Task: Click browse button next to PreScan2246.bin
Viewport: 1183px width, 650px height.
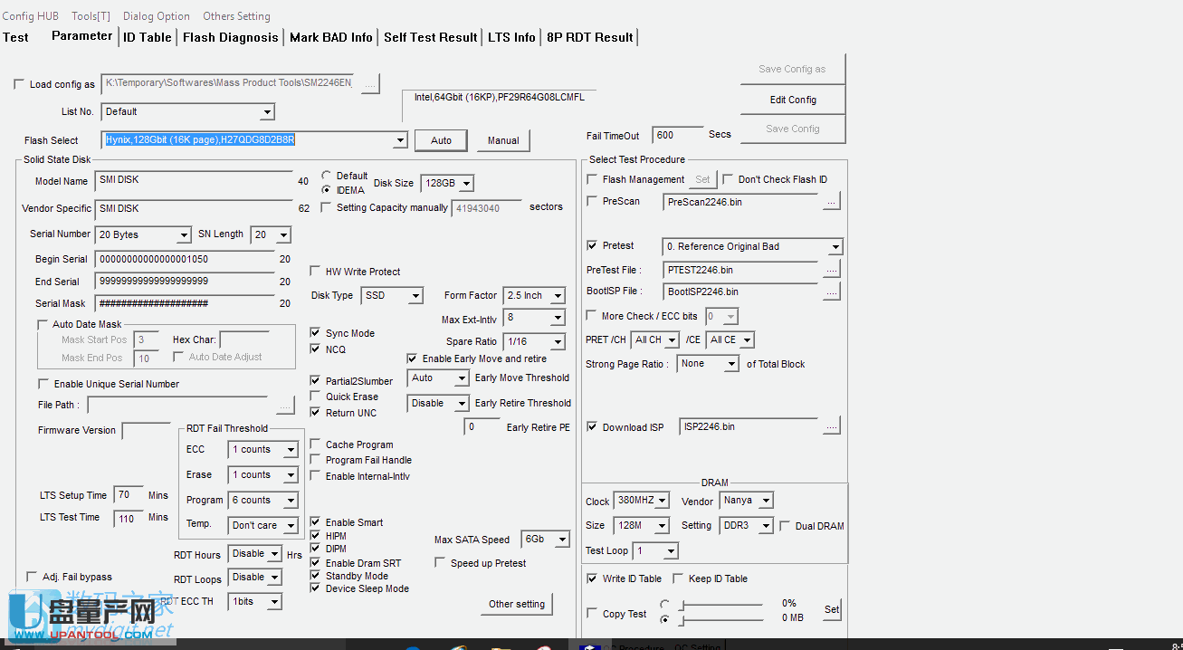Action: click(x=831, y=203)
